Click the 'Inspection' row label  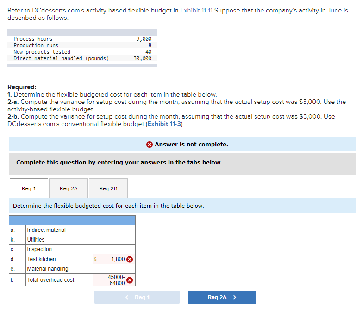tap(39, 249)
